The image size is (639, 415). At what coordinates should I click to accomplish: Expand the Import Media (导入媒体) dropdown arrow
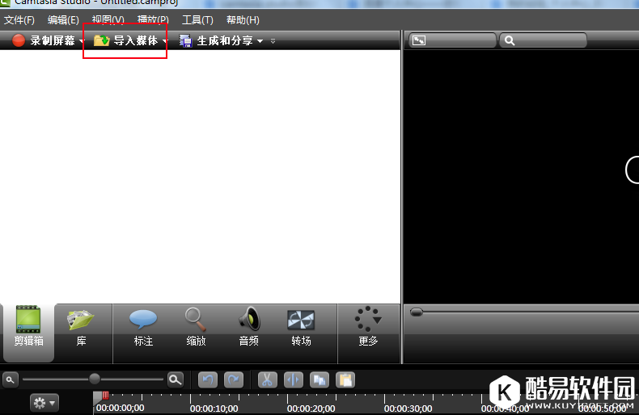point(165,41)
